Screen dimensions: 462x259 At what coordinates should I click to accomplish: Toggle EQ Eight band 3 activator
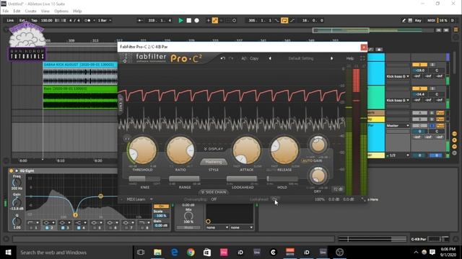click(63, 227)
